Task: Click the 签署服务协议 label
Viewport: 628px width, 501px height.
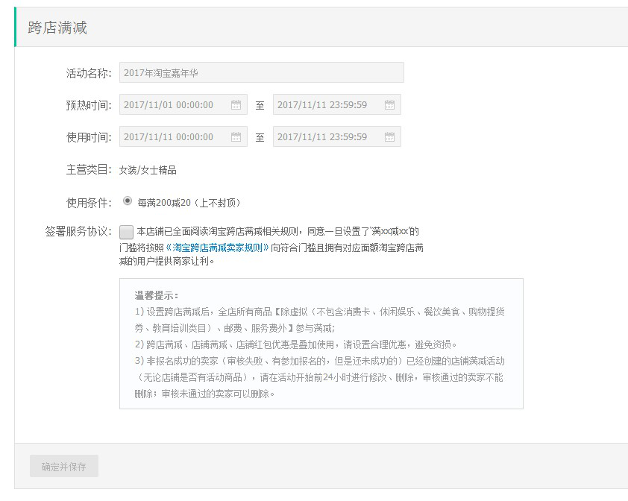Action: 78,231
